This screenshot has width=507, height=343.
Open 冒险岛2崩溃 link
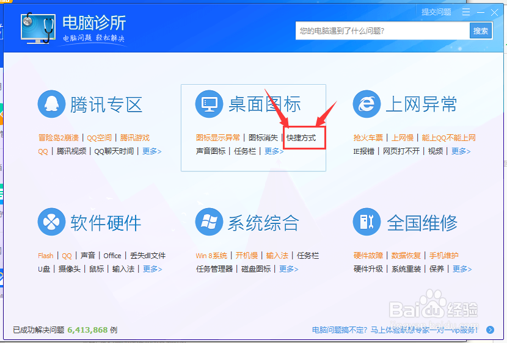coord(59,138)
